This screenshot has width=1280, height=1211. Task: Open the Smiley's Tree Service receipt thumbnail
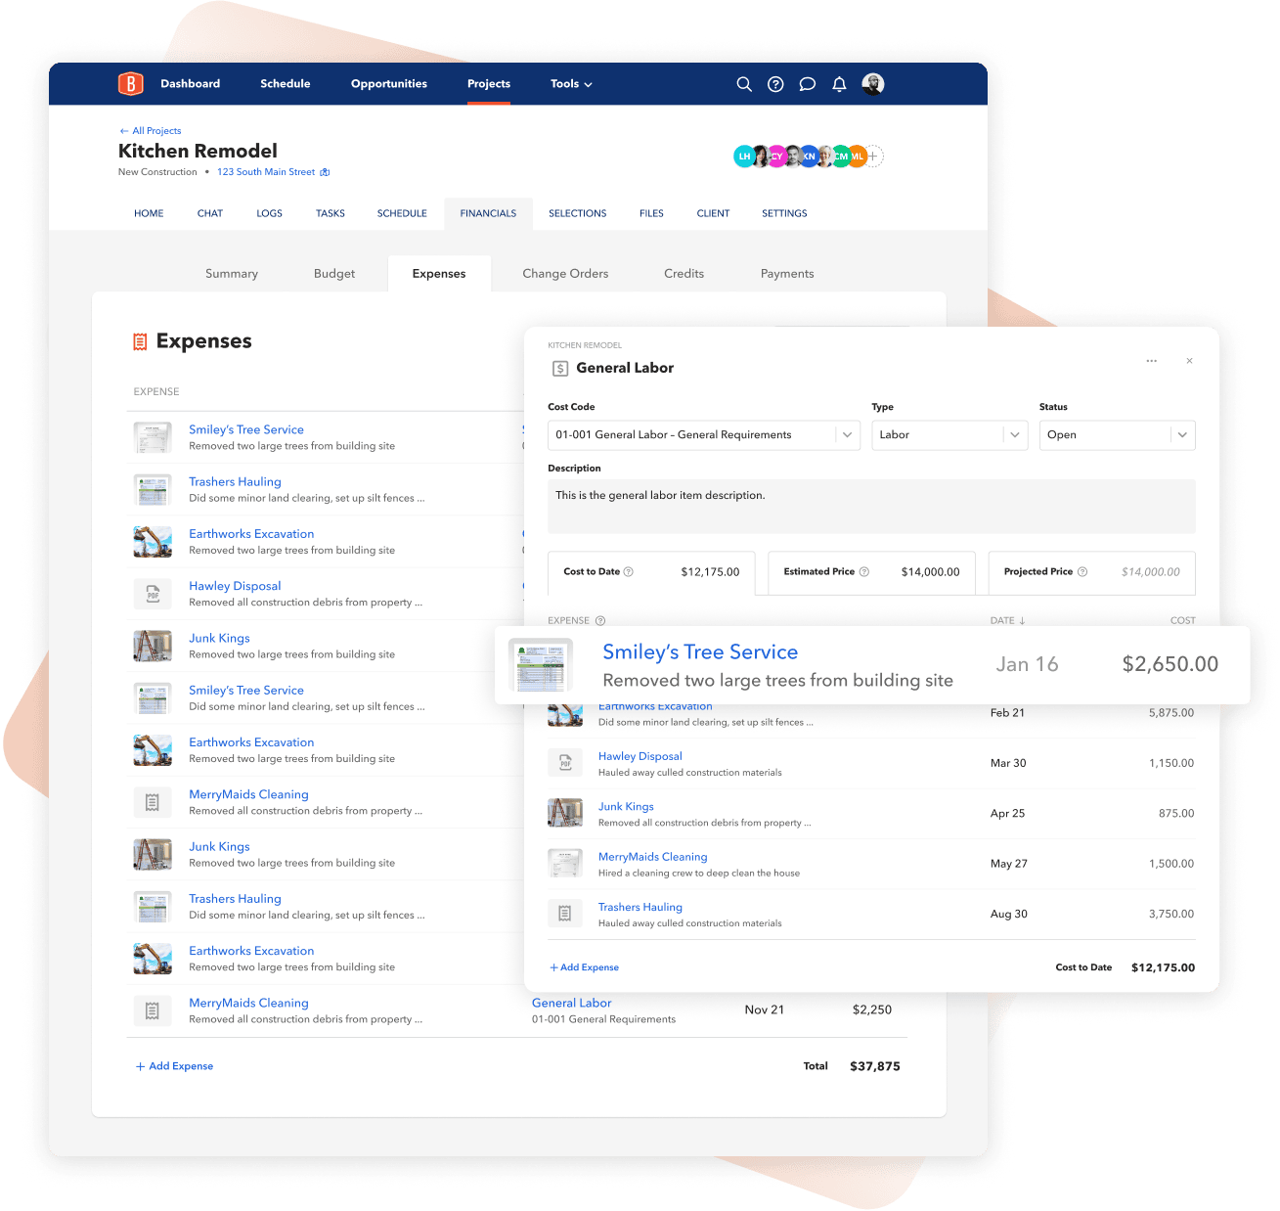[540, 665]
